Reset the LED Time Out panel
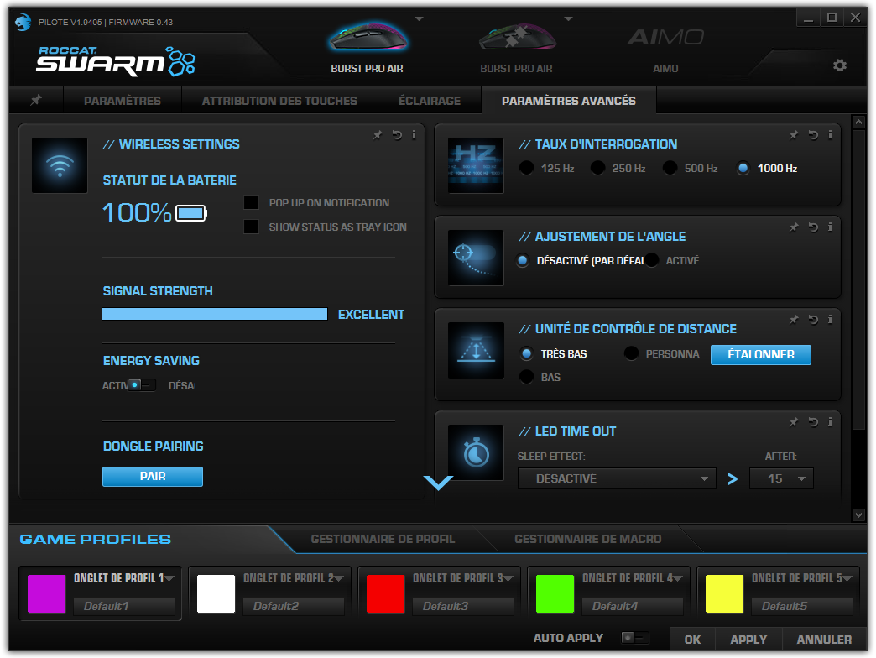Viewport: 876px width, 658px height. [813, 421]
